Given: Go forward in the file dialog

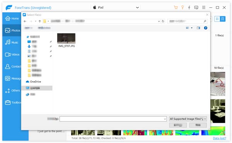Looking at the screenshot, I should click(31, 21).
